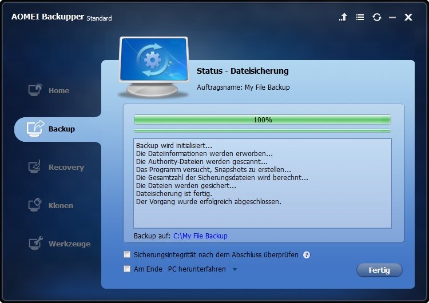
Task: Click the log line 'Dateisicherung ist fertig.'
Action: (x=174, y=194)
